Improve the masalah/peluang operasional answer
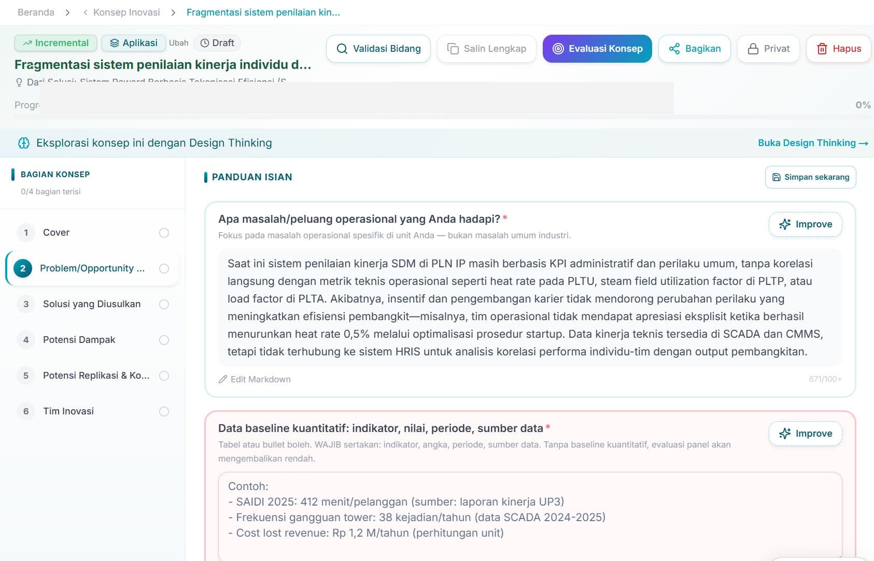 [x=806, y=224]
